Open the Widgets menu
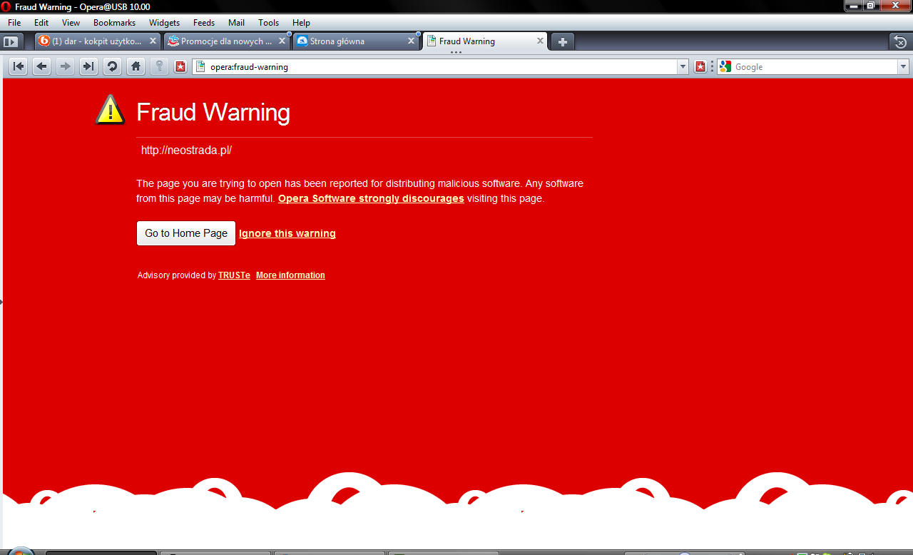This screenshot has height=555, width=913. pyautogui.click(x=164, y=23)
